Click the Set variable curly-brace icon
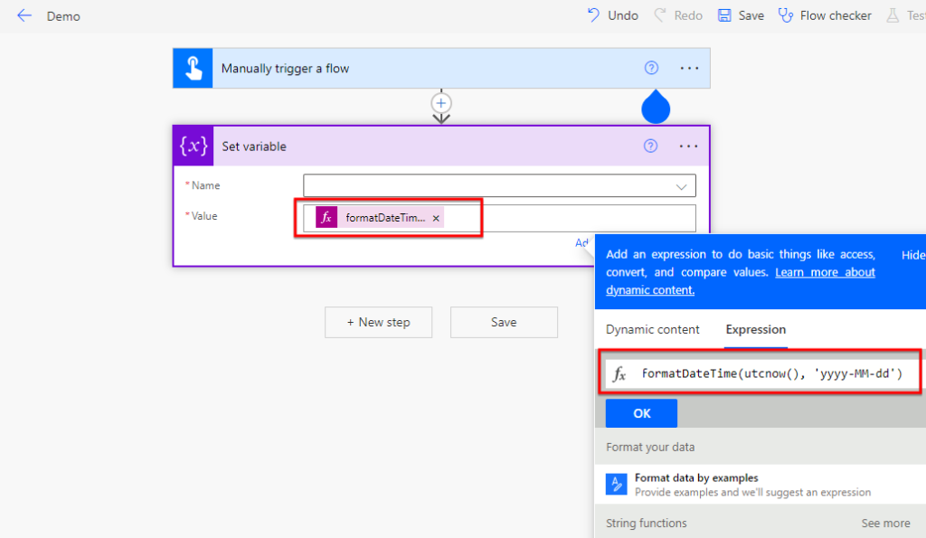This screenshot has height=538, width=926. click(194, 146)
